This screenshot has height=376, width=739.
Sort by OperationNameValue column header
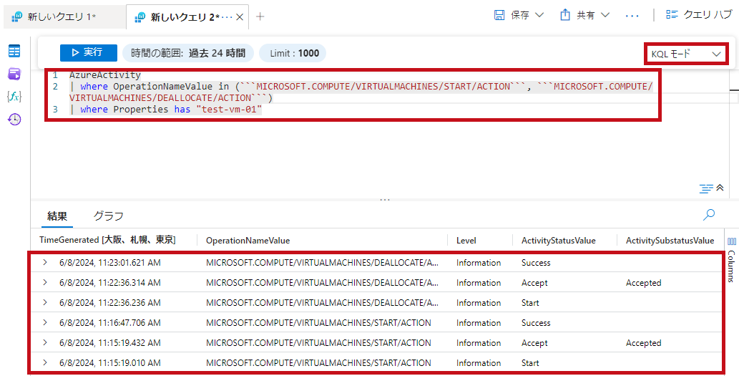point(248,241)
